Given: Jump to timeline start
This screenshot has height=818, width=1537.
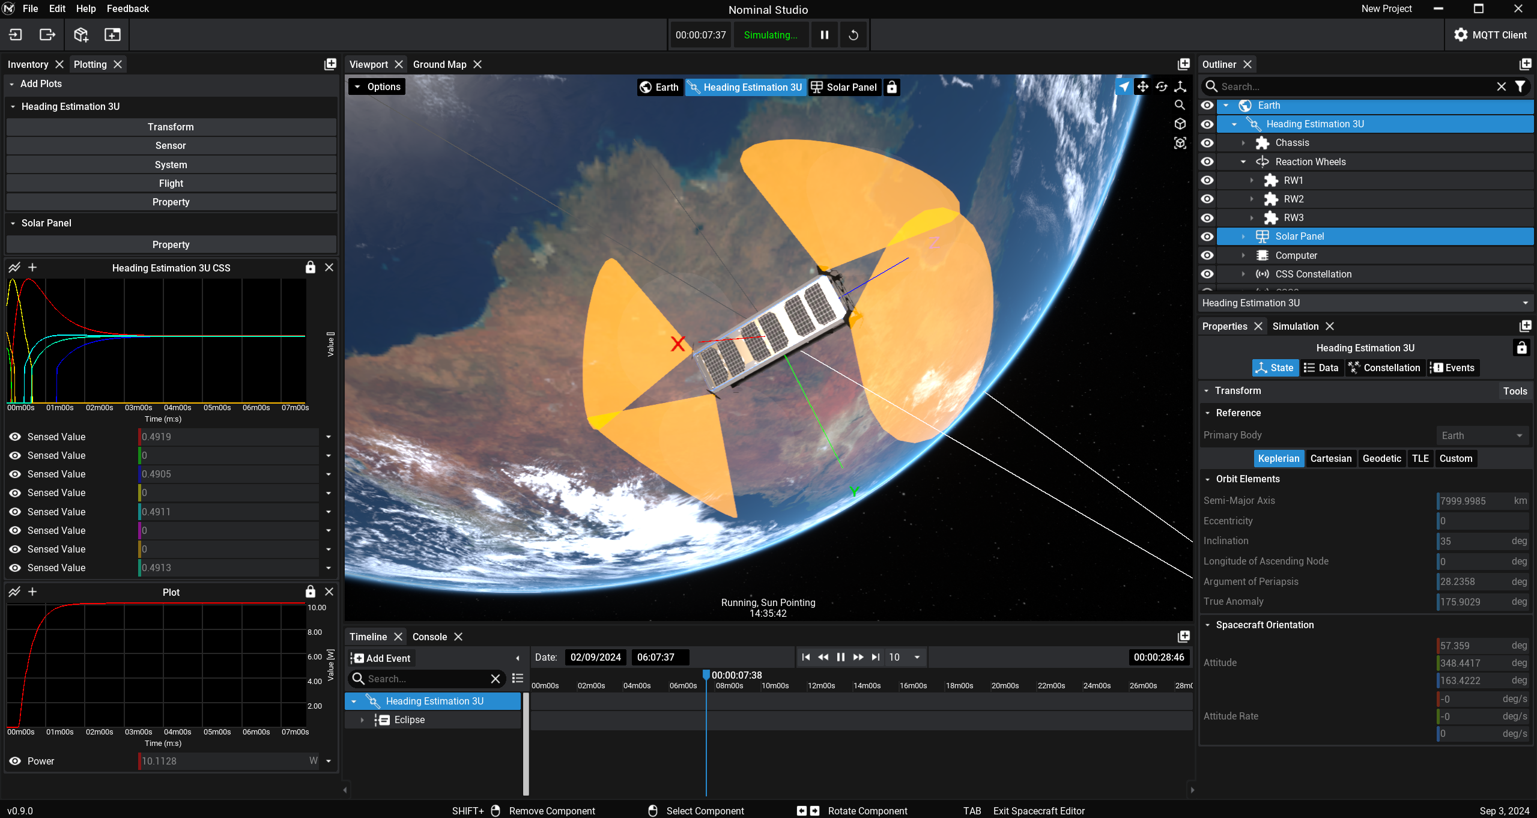Looking at the screenshot, I should pos(805,657).
